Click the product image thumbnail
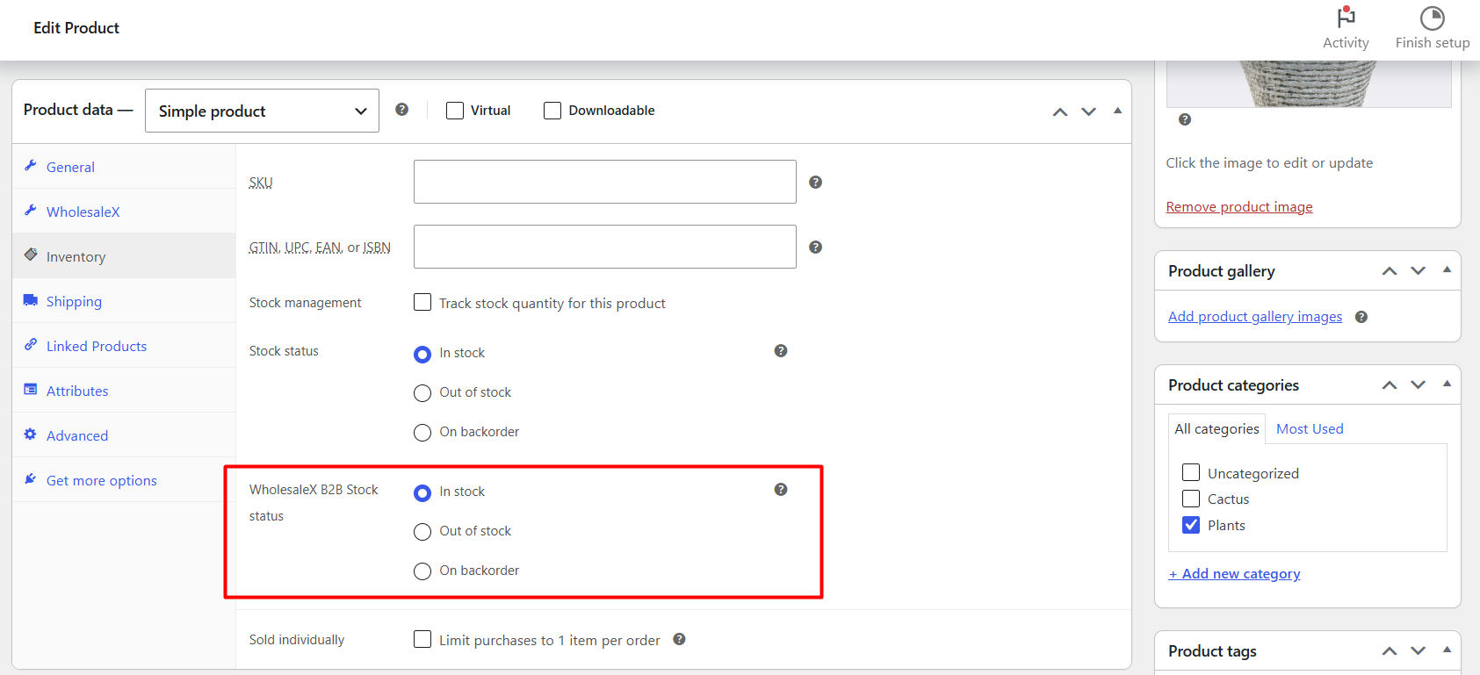Screen dimensions: 1480x675 1309,84
